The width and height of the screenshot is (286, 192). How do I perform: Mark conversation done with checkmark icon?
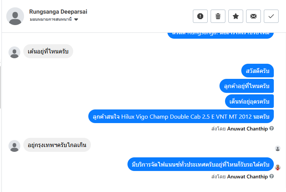pos(271,16)
